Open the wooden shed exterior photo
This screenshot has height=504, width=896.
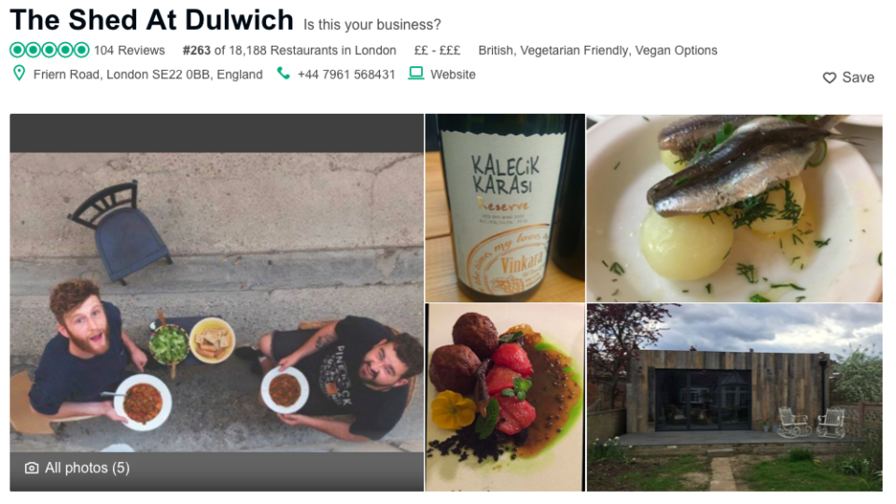tap(735, 398)
